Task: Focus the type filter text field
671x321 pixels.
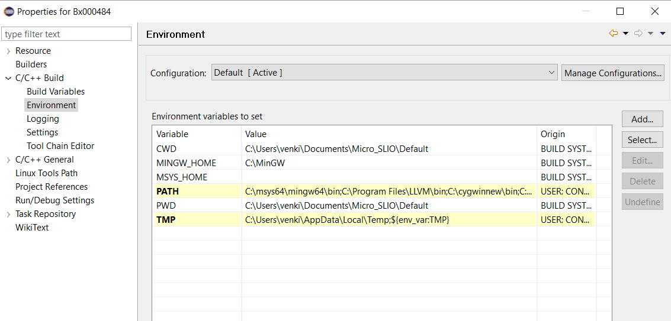Action: click(x=66, y=34)
